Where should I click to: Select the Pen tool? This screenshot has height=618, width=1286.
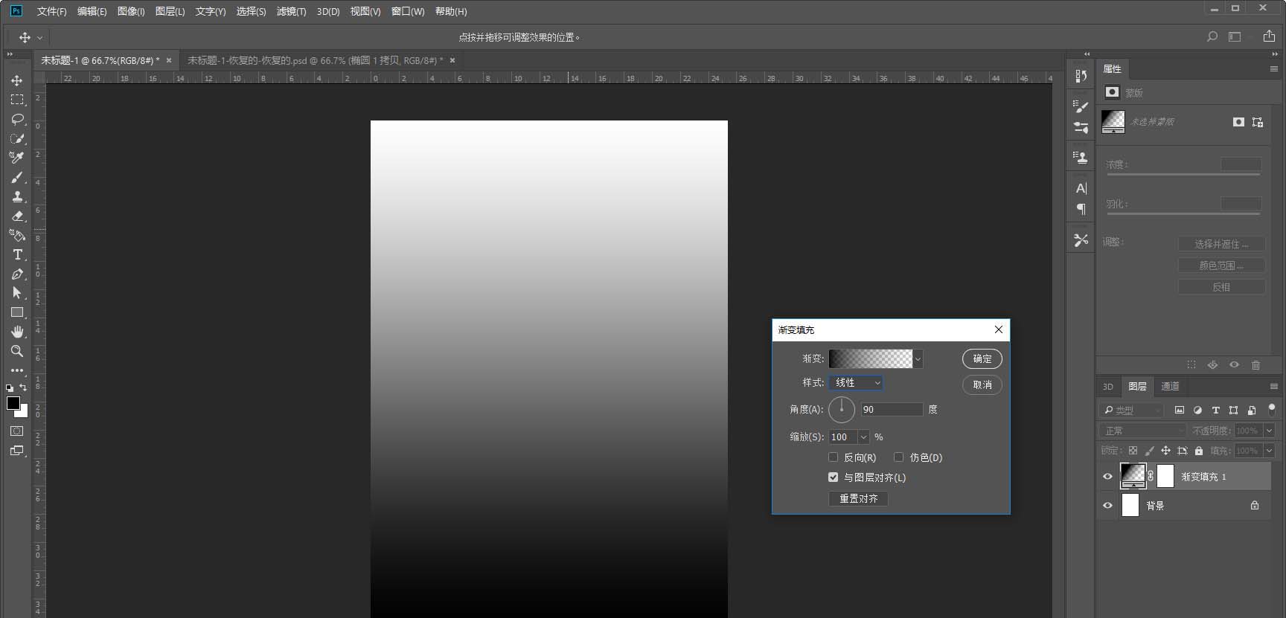[x=17, y=274]
